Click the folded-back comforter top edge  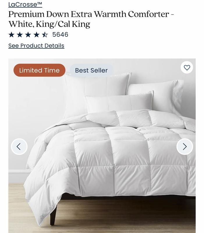coord(134,119)
